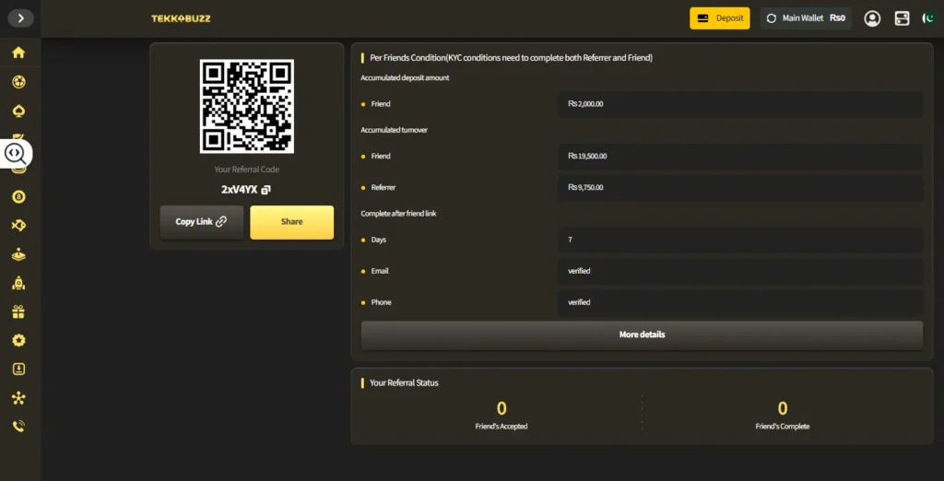This screenshot has height=481, width=944.
Task: Open Crash games via the rocket icon
Action: (x=18, y=283)
